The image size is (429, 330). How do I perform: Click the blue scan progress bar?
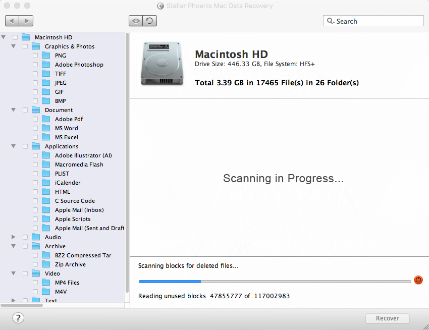[275, 281]
